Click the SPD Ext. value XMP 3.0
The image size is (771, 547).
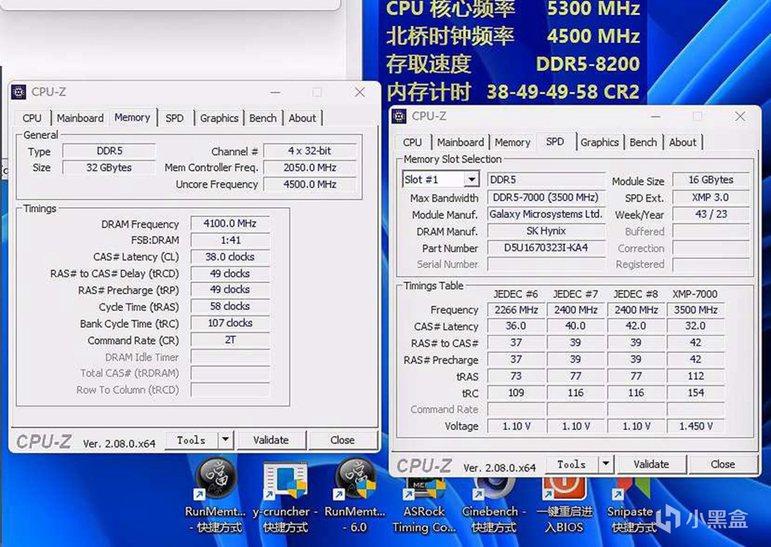711,197
